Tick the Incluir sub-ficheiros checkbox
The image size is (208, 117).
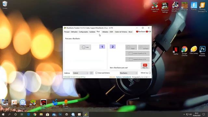(97, 73)
